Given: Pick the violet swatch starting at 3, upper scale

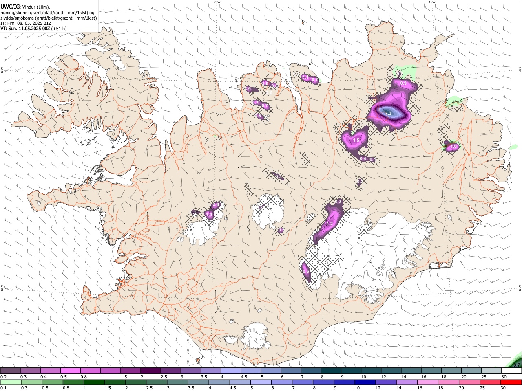Looking at the screenshot, I should pyautogui.click(x=190, y=371).
